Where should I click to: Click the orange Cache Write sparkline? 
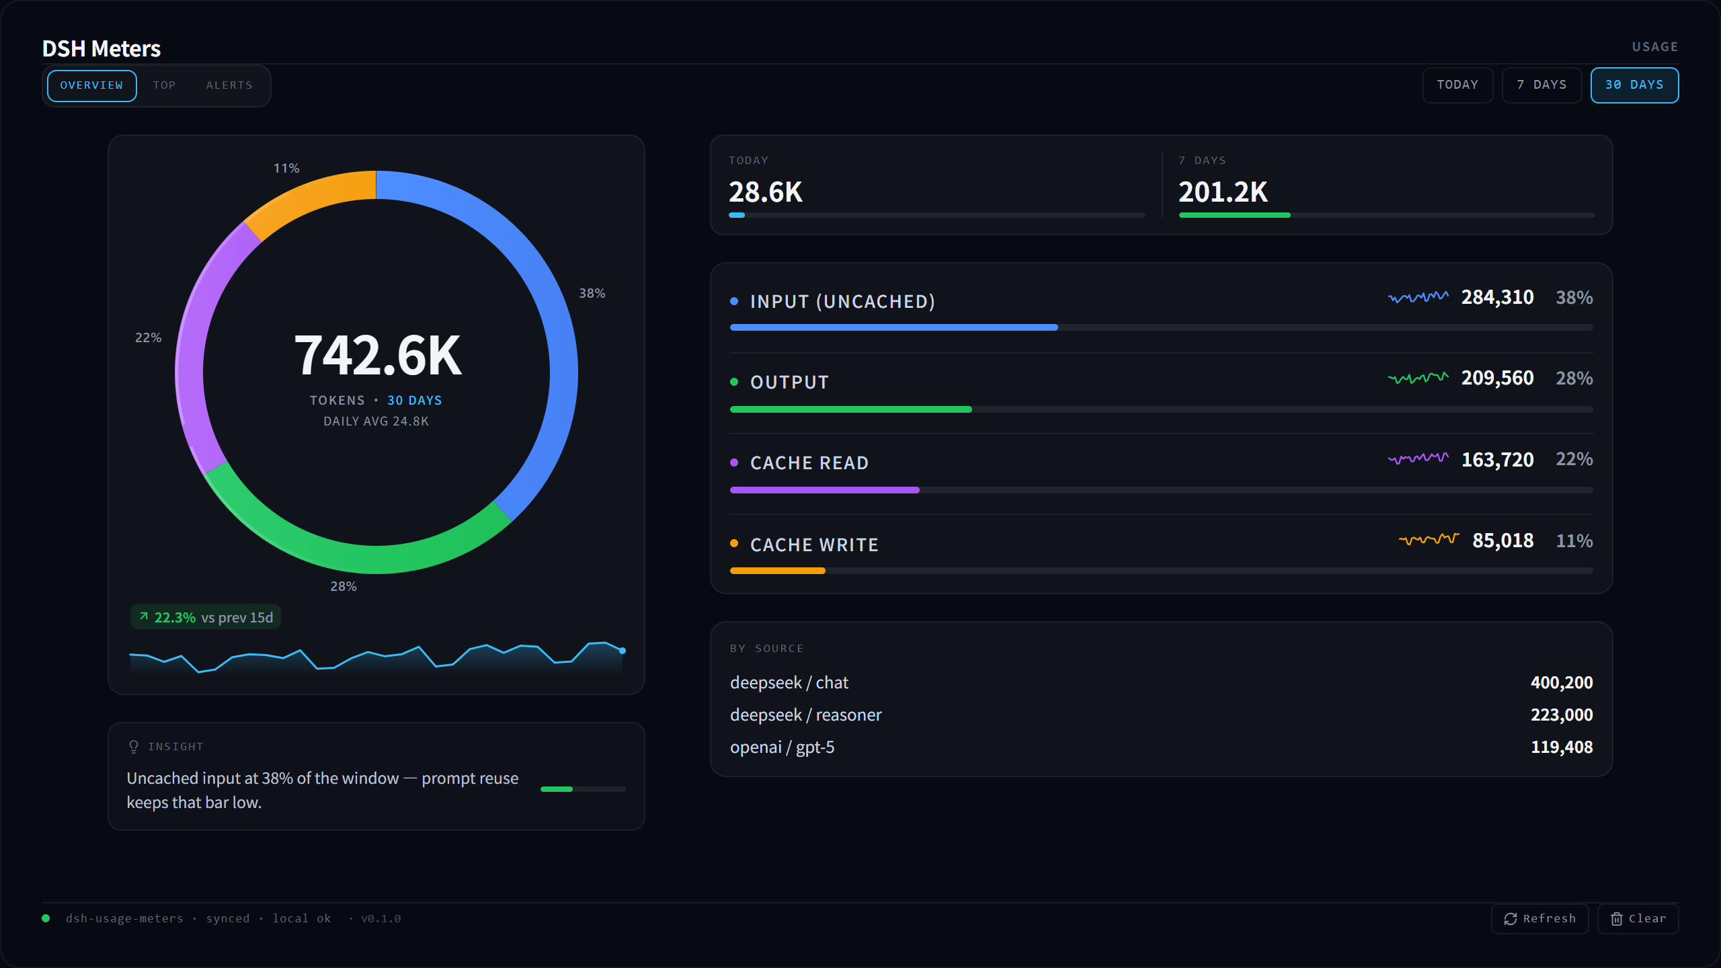tap(1429, 539)
